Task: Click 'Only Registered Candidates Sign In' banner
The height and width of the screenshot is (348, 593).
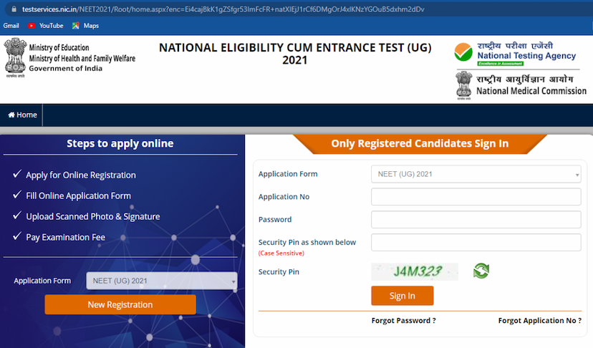Action: (x=420, y=144)
